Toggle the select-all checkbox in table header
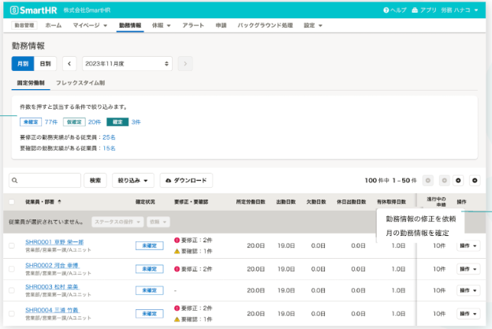 click(x=11, y=202)
